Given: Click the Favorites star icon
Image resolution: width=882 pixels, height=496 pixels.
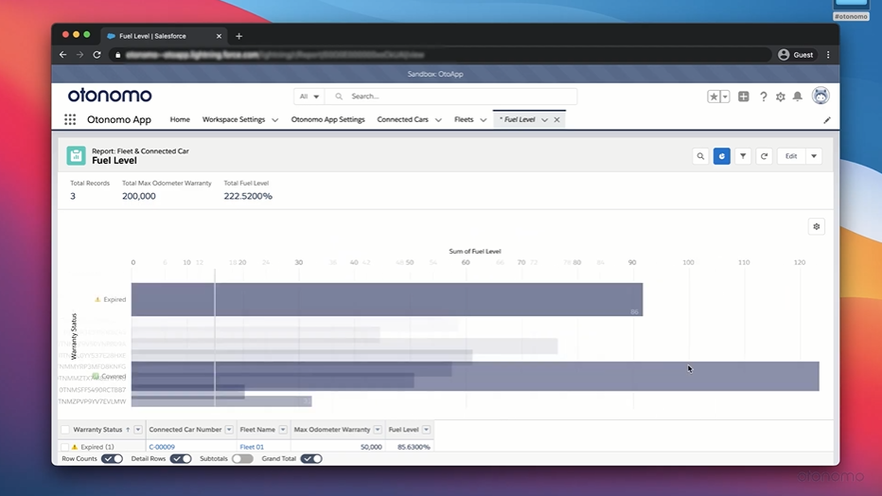Looking at the screenshot, I should 714,97.
